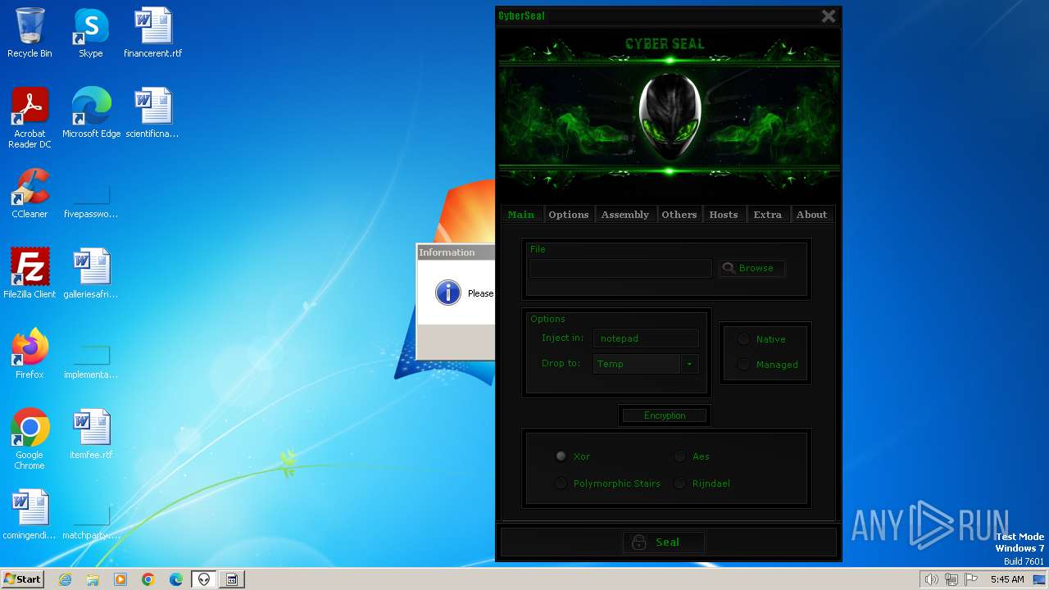Open the media player taskbar icon
This screenshot has height=590, width=1049.
point(120,579)
